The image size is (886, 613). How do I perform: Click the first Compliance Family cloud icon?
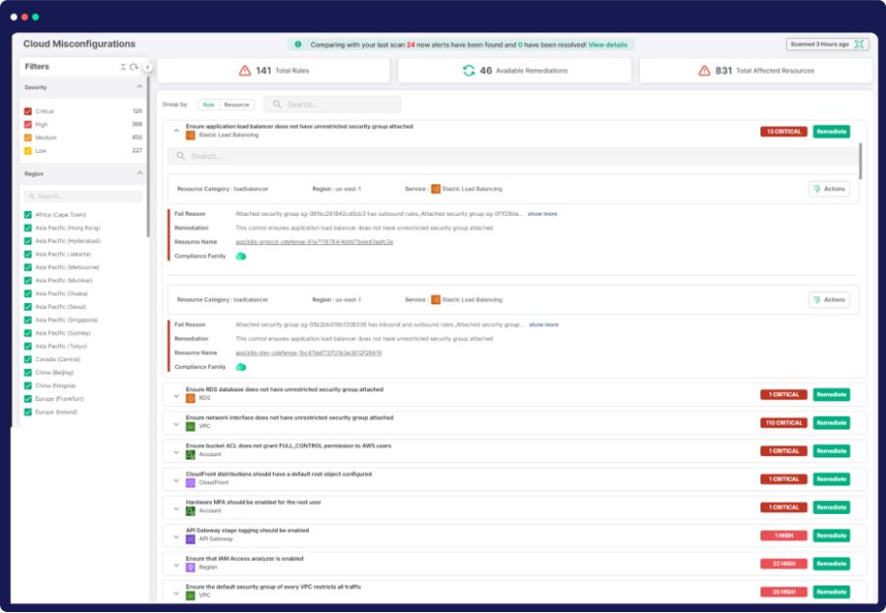(240, 256)
